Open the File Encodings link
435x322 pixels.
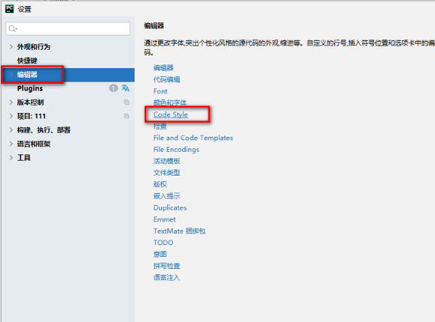pos(177,150)
